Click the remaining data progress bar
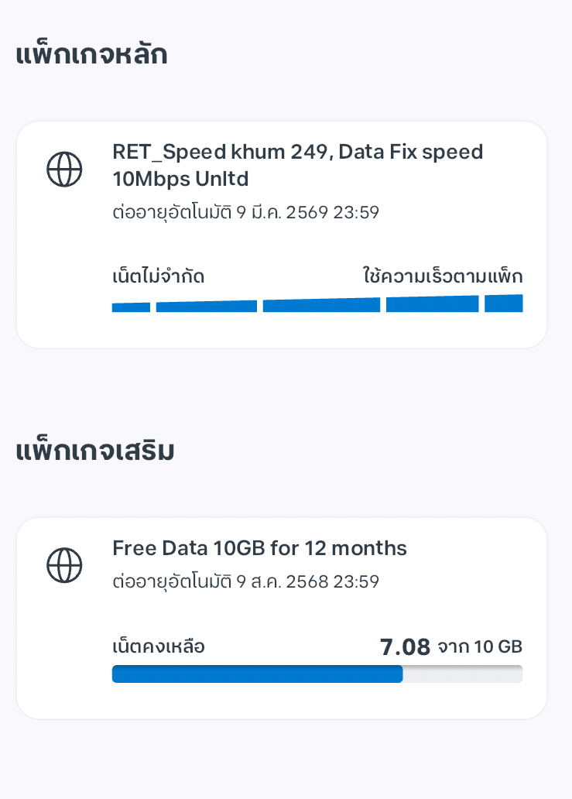572x799 pixels. (x=317, y=674)
